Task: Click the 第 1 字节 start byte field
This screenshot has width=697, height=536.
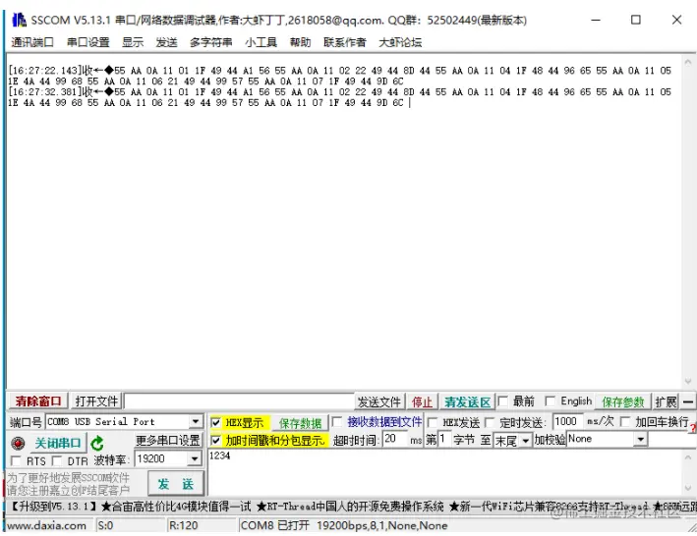Action: tap(444, 440)
